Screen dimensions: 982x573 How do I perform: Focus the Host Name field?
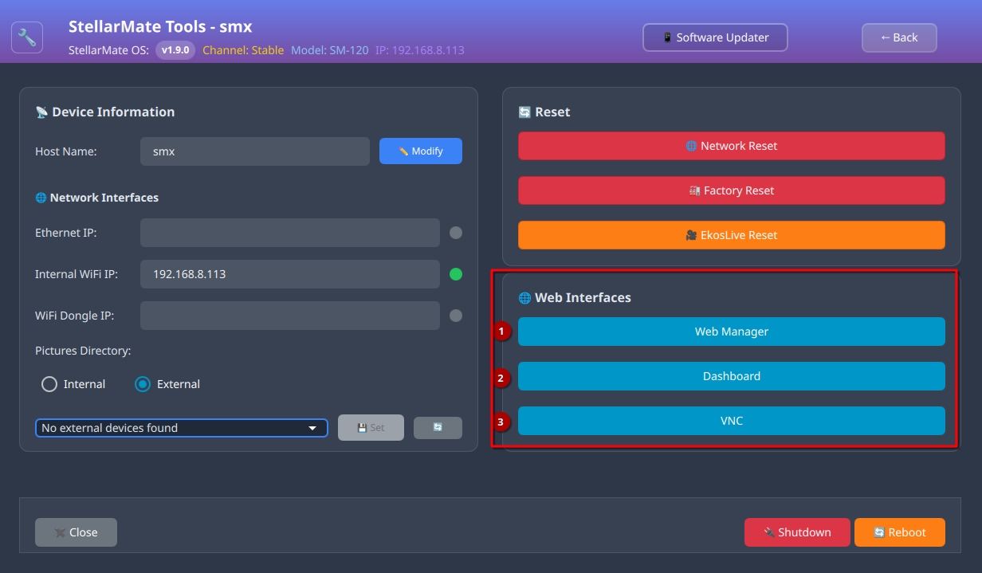point(255,151)
